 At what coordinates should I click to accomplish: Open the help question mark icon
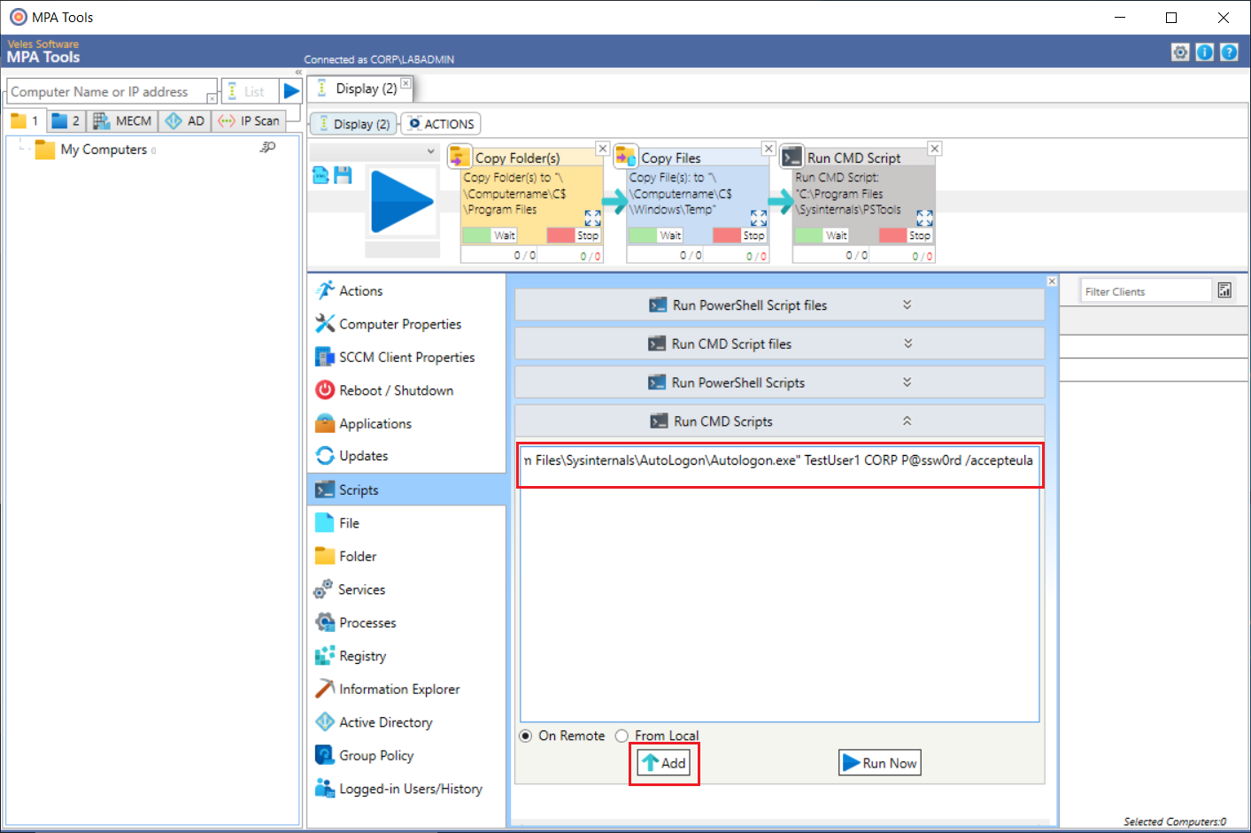point(1229,52)
